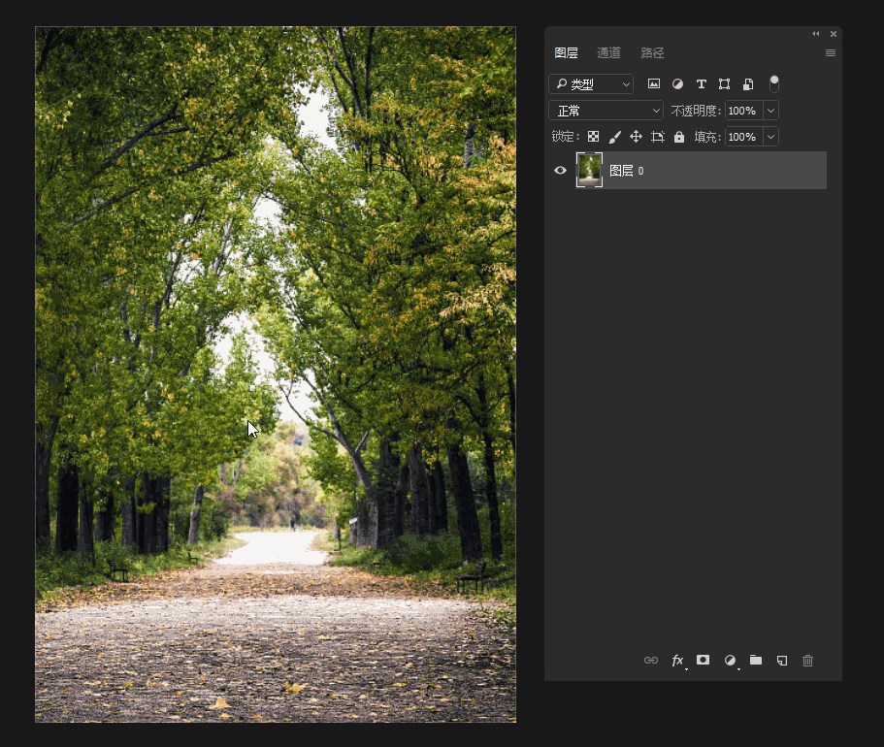This screenshot has width=884, height=747.
Task: Create new fill or adjustment layer
Action: pyautogui.click(x=730, y=661)
